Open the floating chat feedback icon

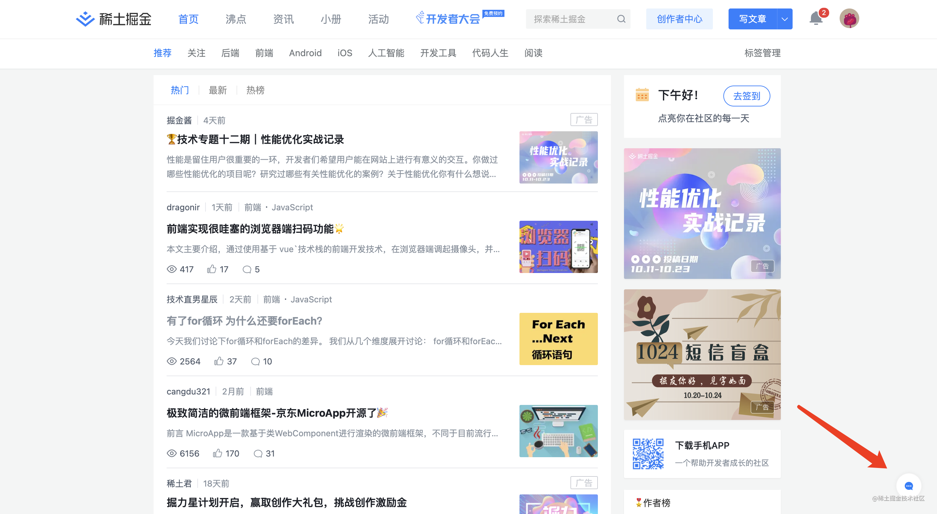point(908,486)
